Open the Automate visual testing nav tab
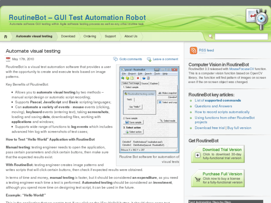Viewport: 271px width, 203px height. coord(34,36)
